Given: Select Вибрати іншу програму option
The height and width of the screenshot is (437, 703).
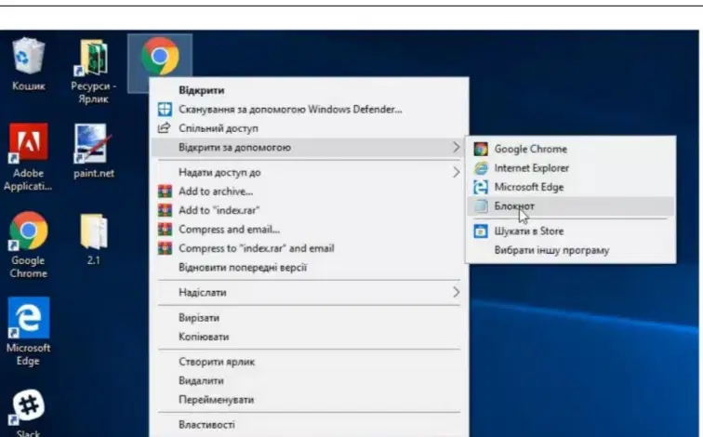Looking at the screenshot, I should point(551,250).
